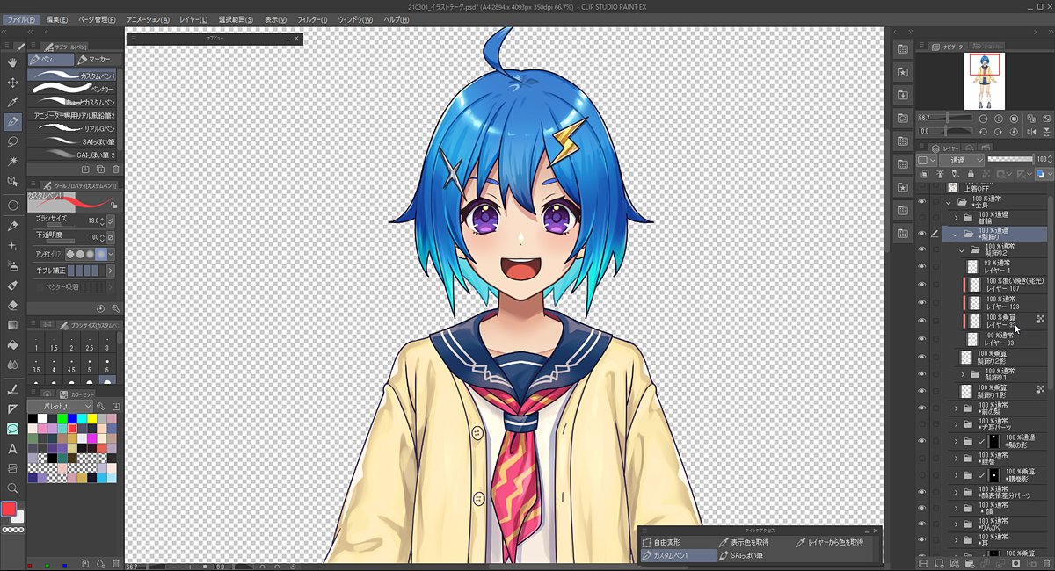The height and width of the screenshot is (571, 1055).
Task: Collapse the *髪飾り folder
Action: (954, 235)
